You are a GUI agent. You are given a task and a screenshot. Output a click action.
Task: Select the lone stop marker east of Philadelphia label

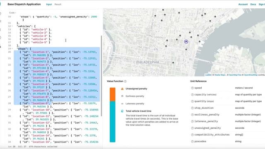(173, 62)
